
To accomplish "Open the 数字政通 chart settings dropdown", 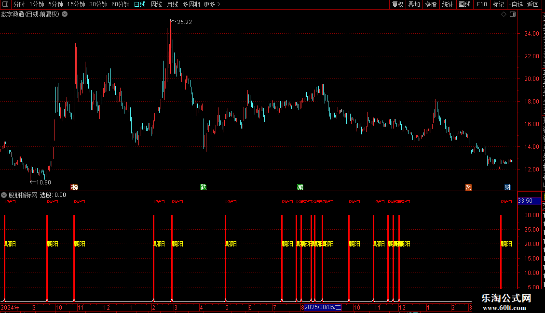I will (65, 14).
